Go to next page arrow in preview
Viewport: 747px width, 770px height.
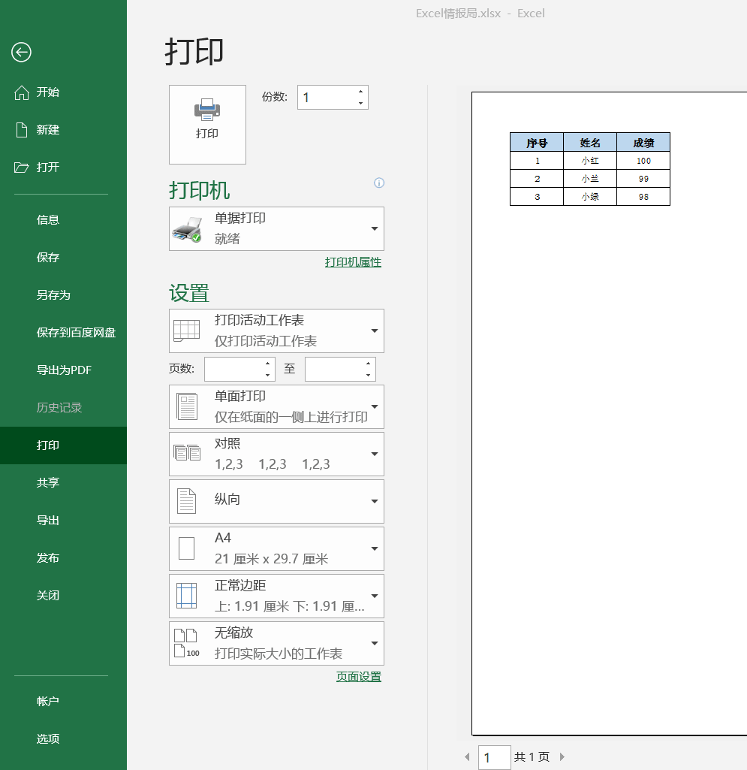pyautogui.click(x=562, y=756)
